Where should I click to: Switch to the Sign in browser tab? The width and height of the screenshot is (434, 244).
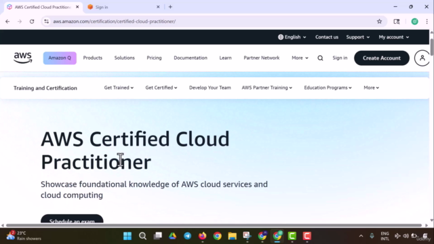tap(123, 7)
